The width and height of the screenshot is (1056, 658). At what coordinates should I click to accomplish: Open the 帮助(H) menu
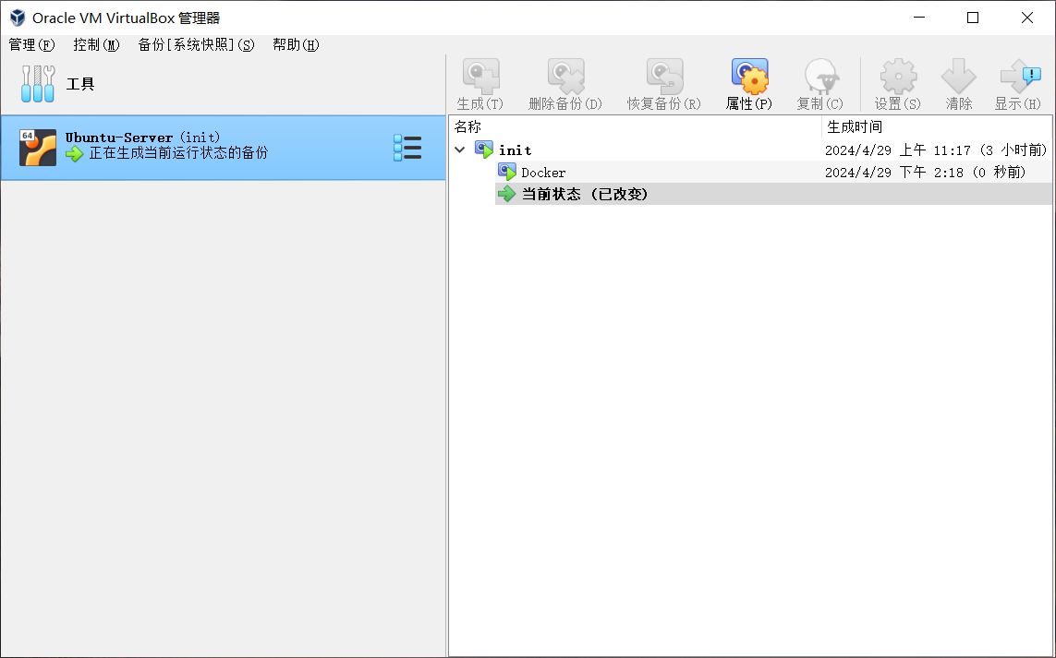(295, 44)
